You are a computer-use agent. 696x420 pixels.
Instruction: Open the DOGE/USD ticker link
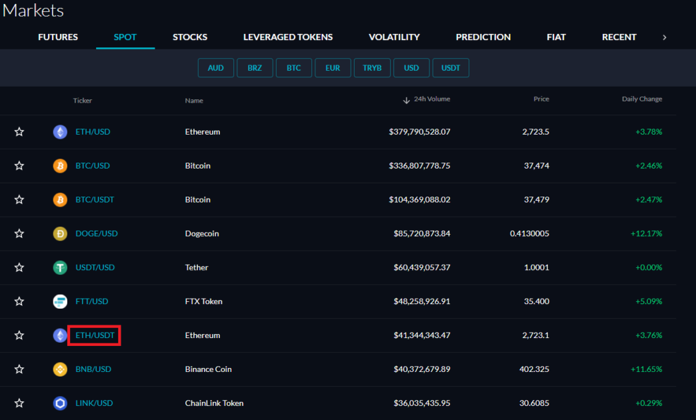click(97, 233)
